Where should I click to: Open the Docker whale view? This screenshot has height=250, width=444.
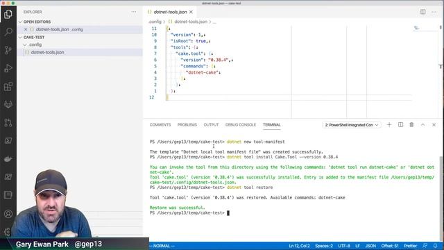[x=8, y=159]
